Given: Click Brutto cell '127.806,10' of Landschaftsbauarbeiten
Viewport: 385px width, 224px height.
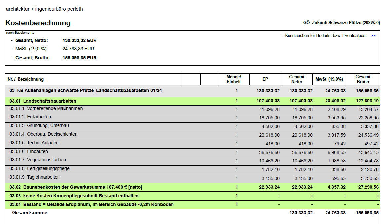Looking at the screenshot, I should coord(367,101).
